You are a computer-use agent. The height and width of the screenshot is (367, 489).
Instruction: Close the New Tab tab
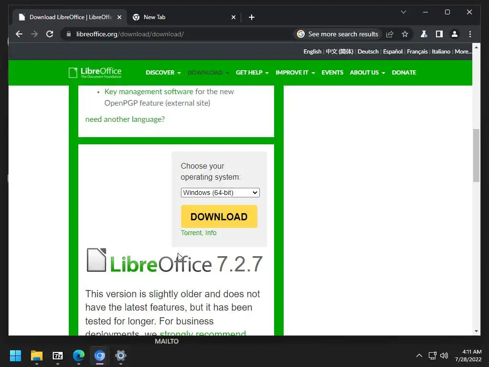233,17
